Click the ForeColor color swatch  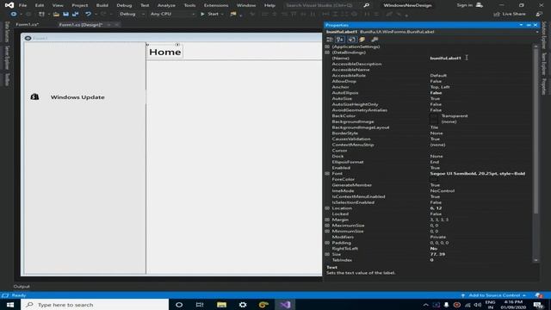[434, 179]
